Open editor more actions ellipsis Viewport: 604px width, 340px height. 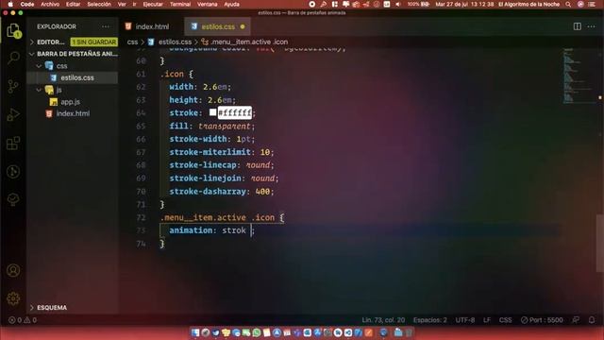592,26
